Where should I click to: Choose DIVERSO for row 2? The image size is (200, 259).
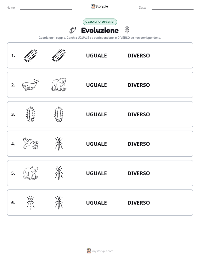(x=139, y=85)
